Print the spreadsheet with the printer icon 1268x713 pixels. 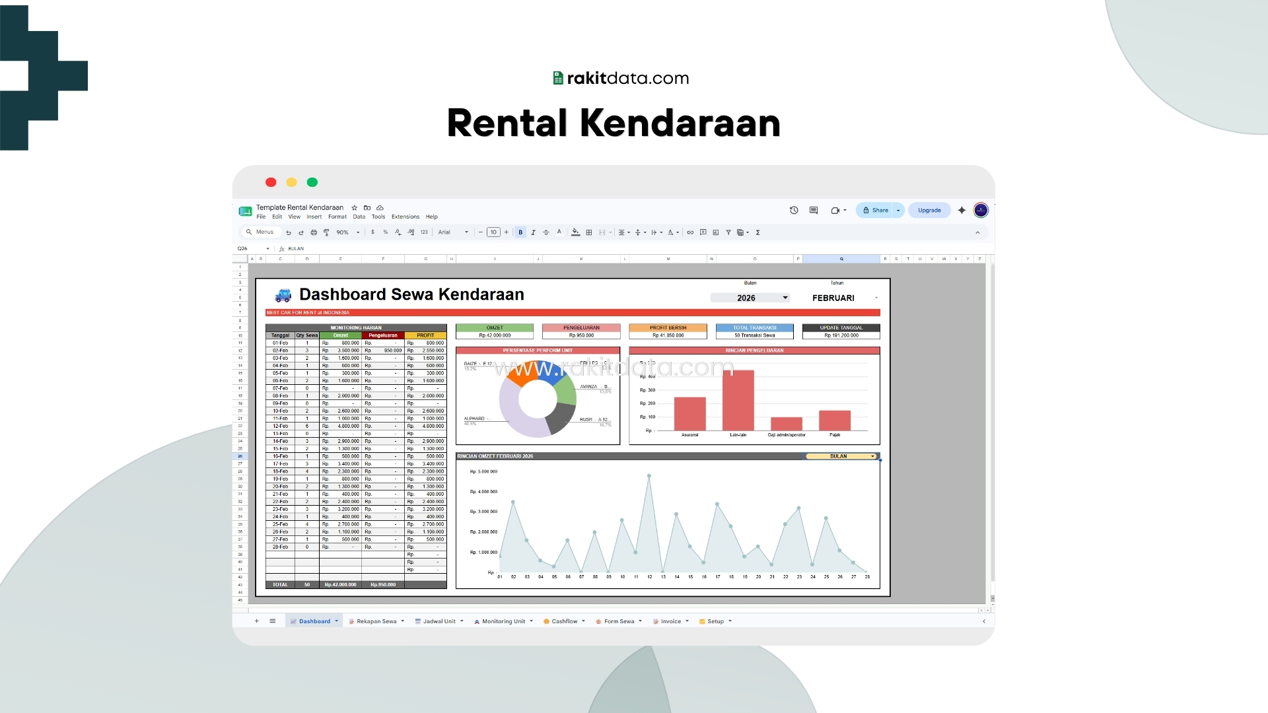[x=314, y=232]
